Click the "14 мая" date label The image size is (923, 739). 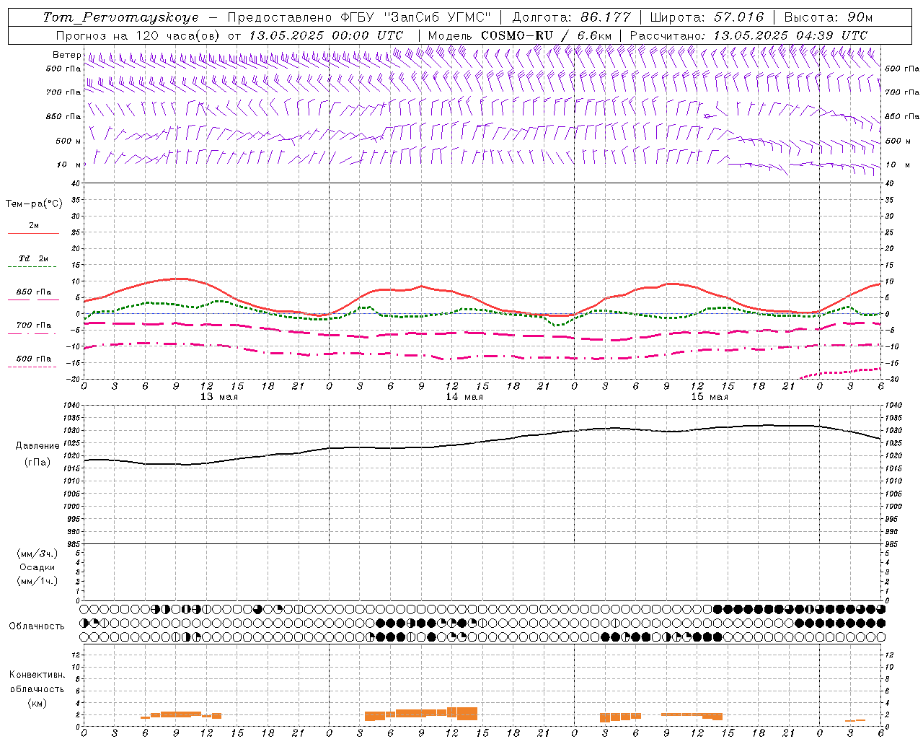coord(464,397)
